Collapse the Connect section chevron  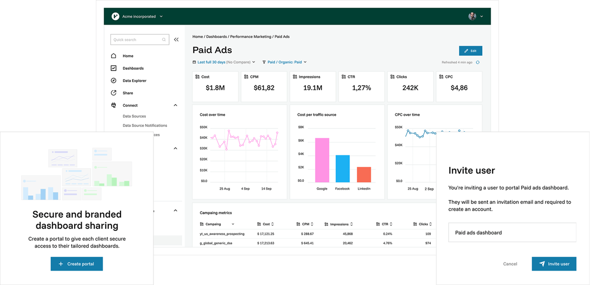tap(176, 105)
